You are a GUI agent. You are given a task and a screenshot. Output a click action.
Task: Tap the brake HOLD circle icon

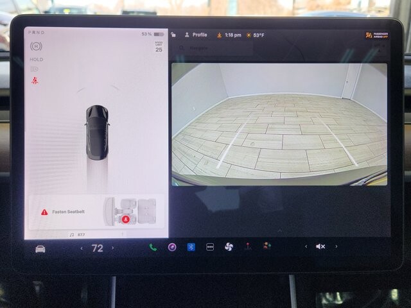(x=36, y=46)
